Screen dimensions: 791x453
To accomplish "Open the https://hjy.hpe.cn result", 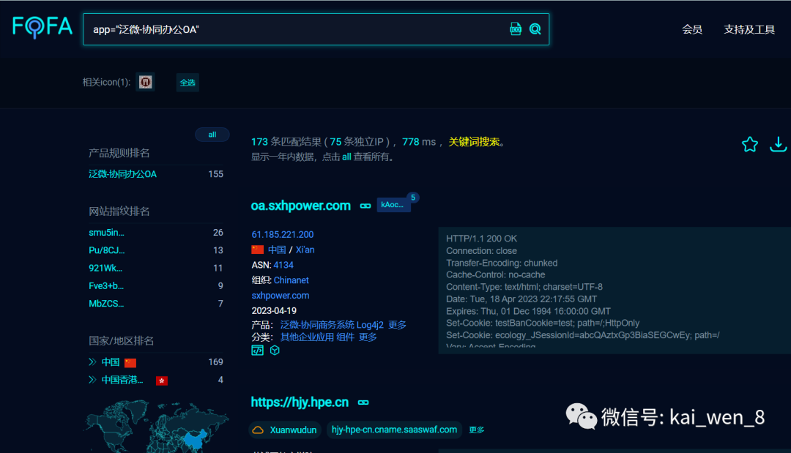I will 300,402.
